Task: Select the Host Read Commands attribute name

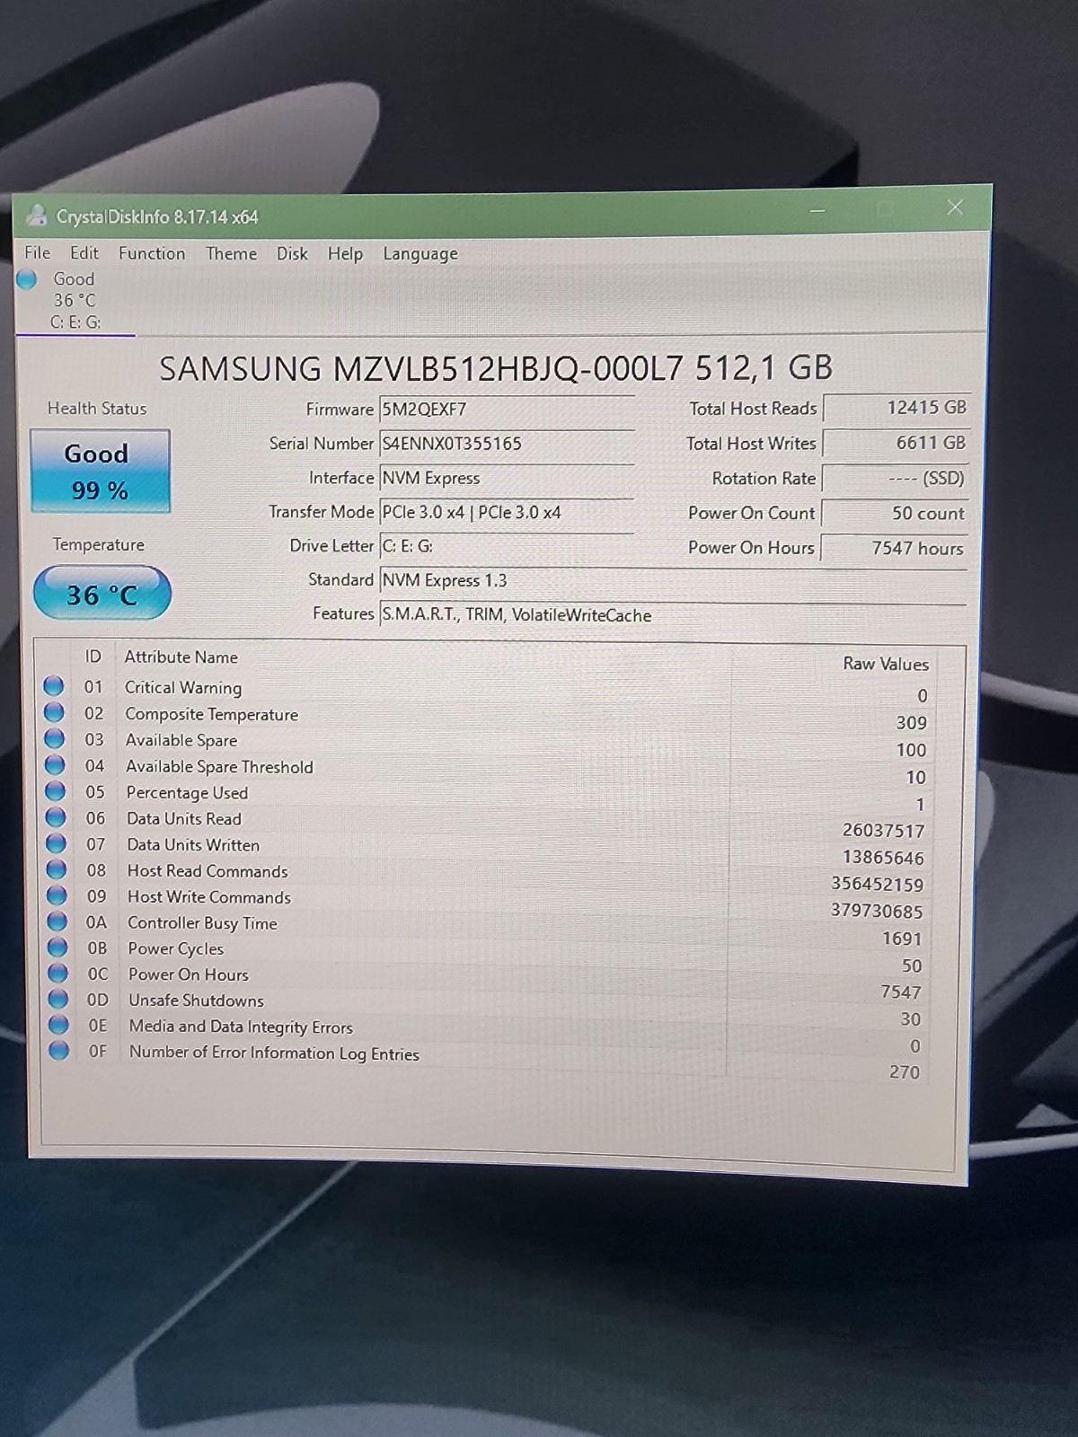Action: pos(208,871)
